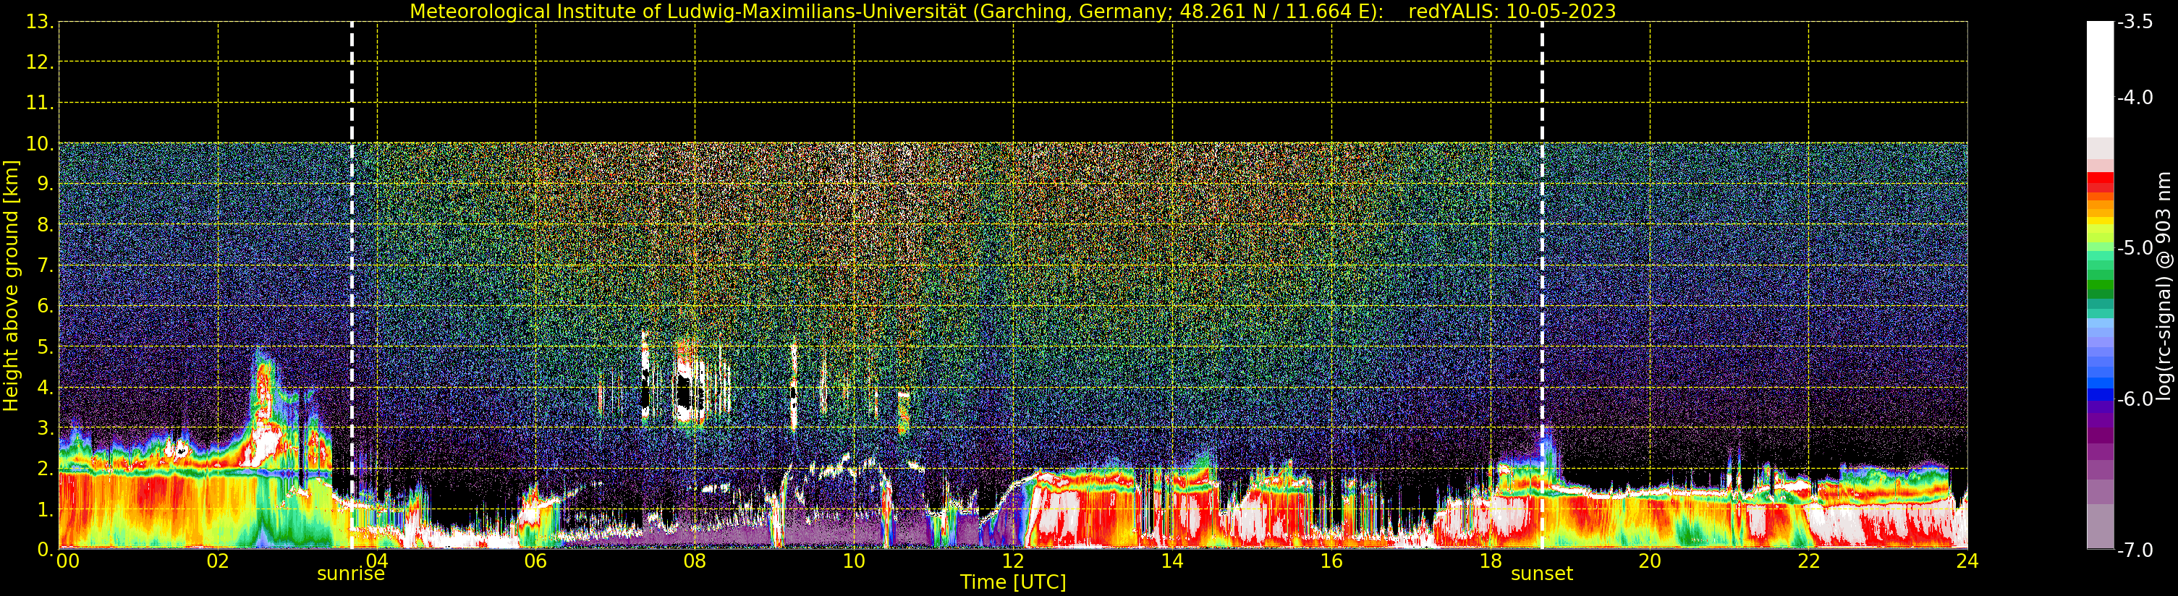This screenshot has height=596, width=2178.
Task: Click the '-5.0' colorbar label
Action: [x=2135, y=247]
